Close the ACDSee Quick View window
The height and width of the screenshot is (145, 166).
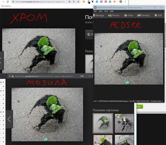click(161, 8)
